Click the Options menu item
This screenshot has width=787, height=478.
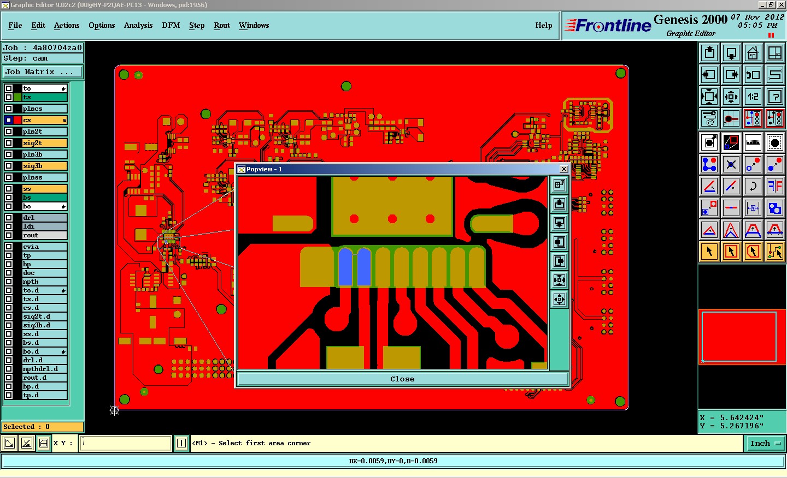pos(102,25)
